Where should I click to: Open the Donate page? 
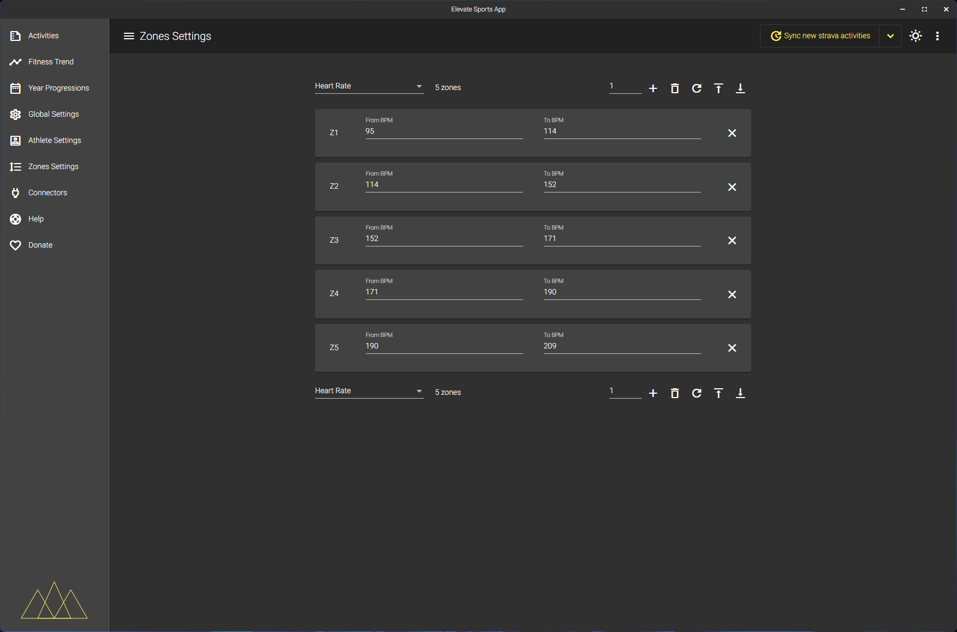click(40, 245)
